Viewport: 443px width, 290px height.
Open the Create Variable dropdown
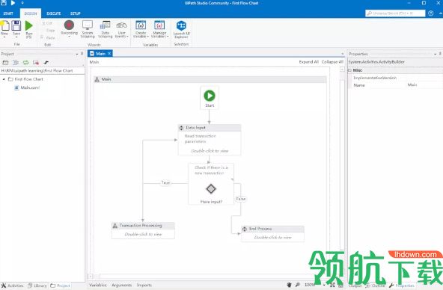[x=141, y=28]
